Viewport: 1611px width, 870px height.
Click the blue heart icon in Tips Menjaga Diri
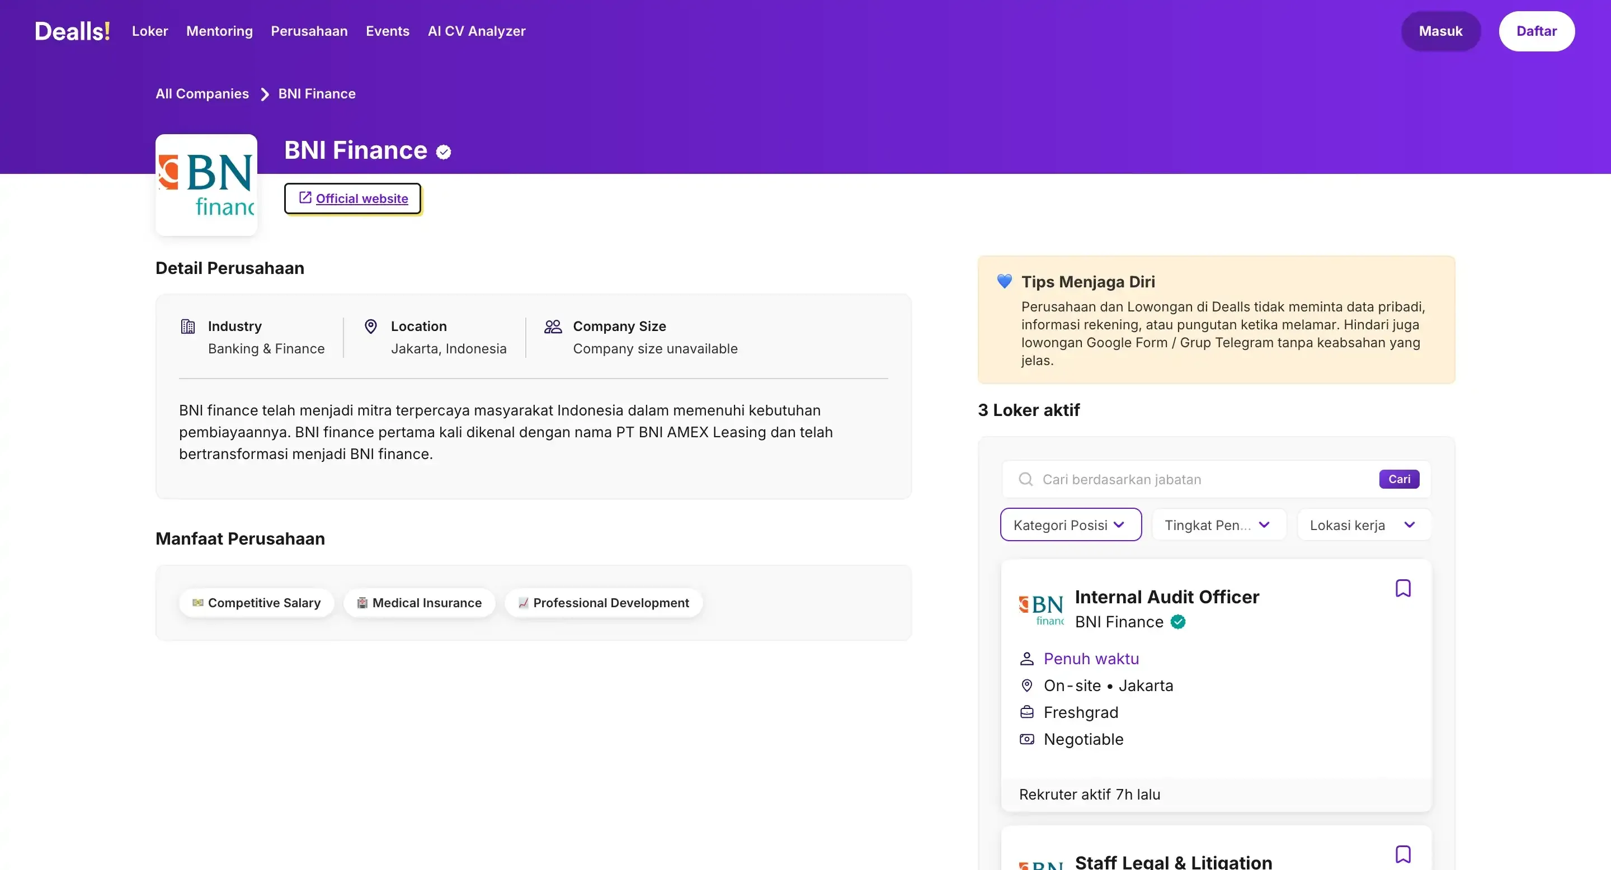click(x=1005, y=281)
